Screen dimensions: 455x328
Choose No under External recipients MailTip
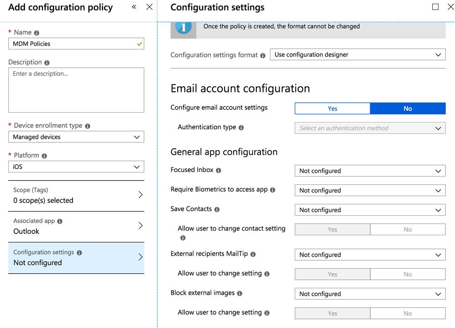408,274
